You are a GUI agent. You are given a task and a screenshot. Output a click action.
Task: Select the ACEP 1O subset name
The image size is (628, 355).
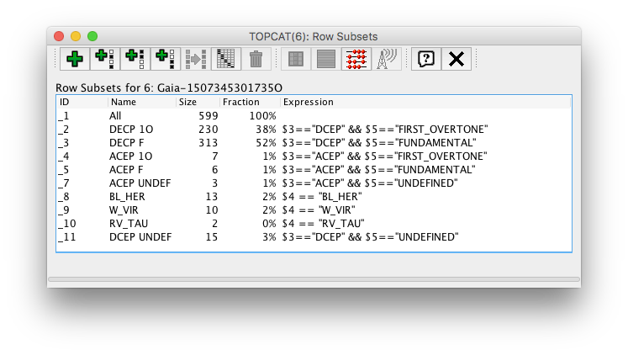point(130,156)
